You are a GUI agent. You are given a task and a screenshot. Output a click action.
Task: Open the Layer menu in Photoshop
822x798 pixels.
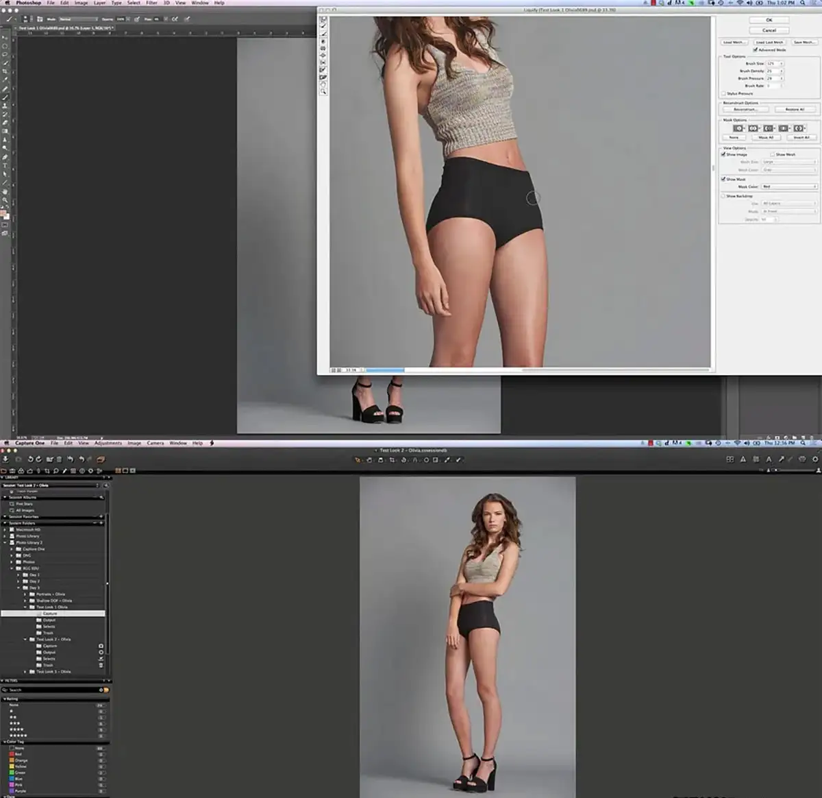tap(99, 3)
